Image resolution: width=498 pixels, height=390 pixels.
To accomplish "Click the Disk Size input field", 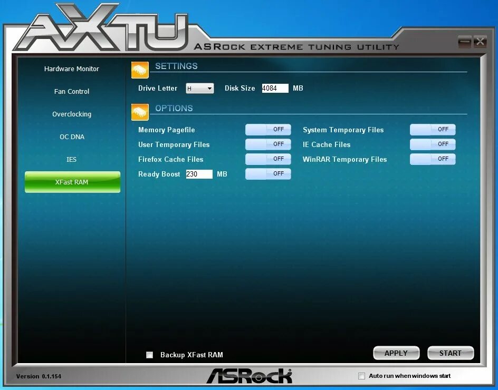I will 275,88.
